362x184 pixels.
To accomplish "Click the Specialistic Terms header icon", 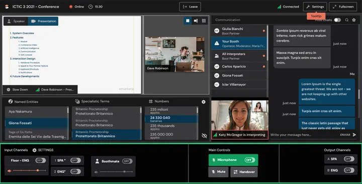I will 77,101.
